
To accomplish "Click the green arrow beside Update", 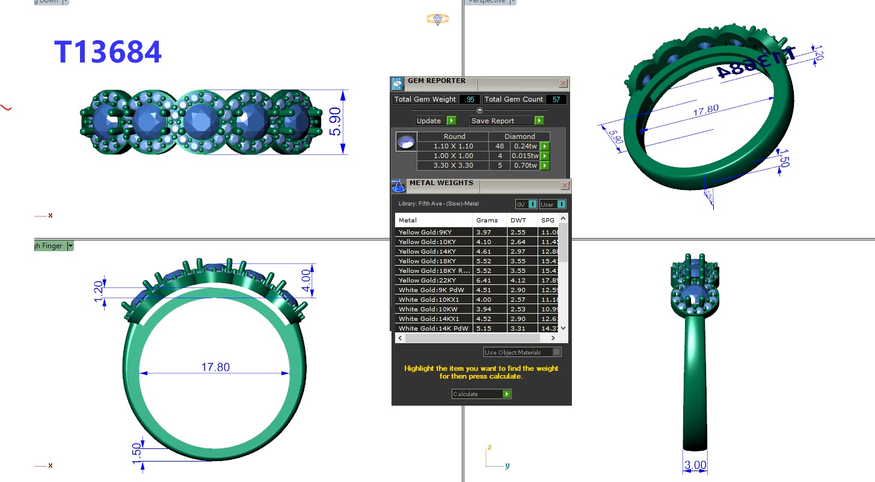I will coord(452,121).
